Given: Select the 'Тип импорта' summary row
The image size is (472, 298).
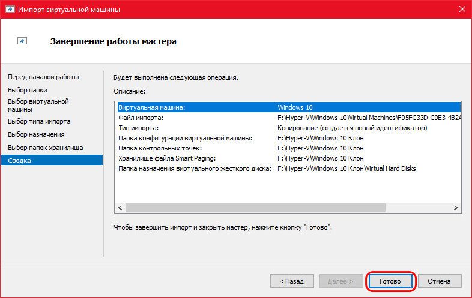Looking at the screenshot, I should pyautogui.click(x=289, y=128).
